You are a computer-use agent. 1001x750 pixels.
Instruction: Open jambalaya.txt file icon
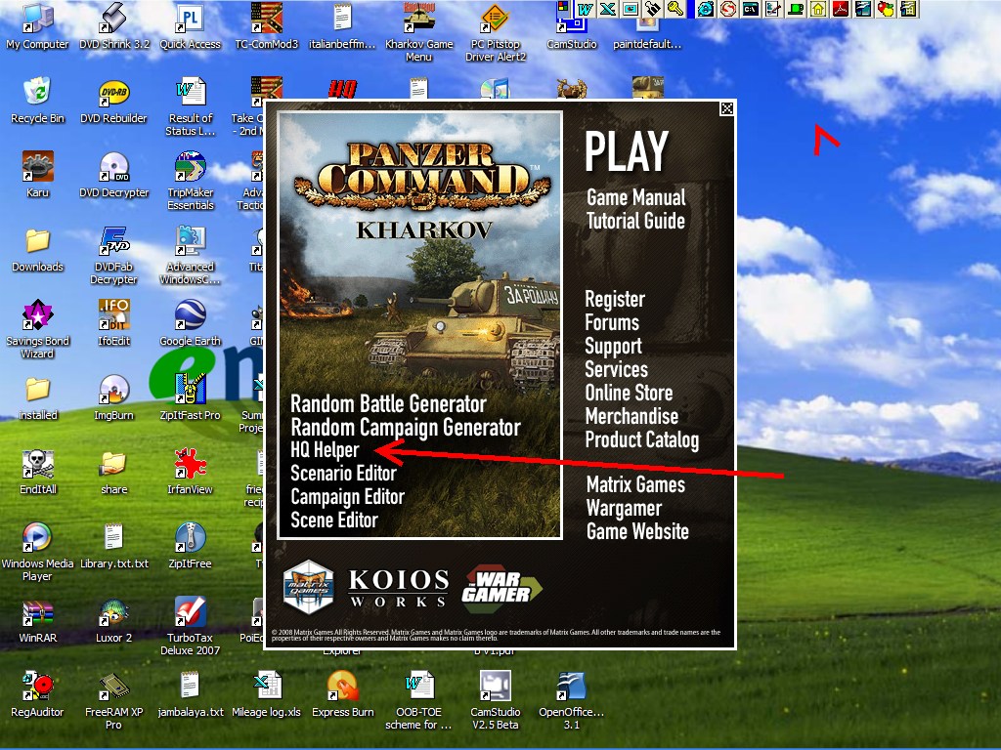(x=190, y=694)
